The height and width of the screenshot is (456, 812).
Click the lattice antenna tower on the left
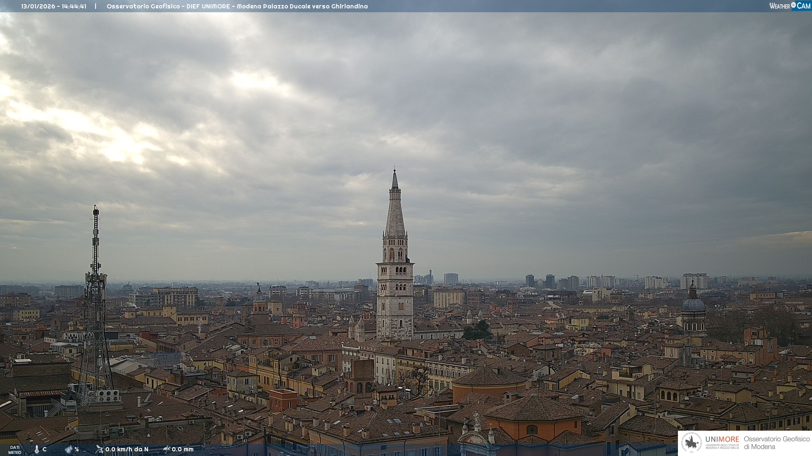click(96, 296)
